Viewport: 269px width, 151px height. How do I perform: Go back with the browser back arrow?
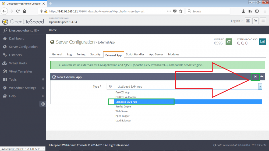(4, 11)
